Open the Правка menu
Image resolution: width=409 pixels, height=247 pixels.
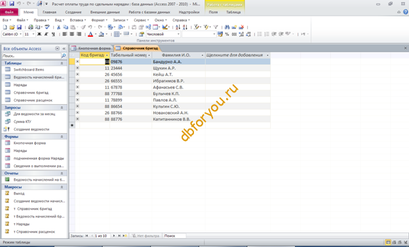(41, 20)
